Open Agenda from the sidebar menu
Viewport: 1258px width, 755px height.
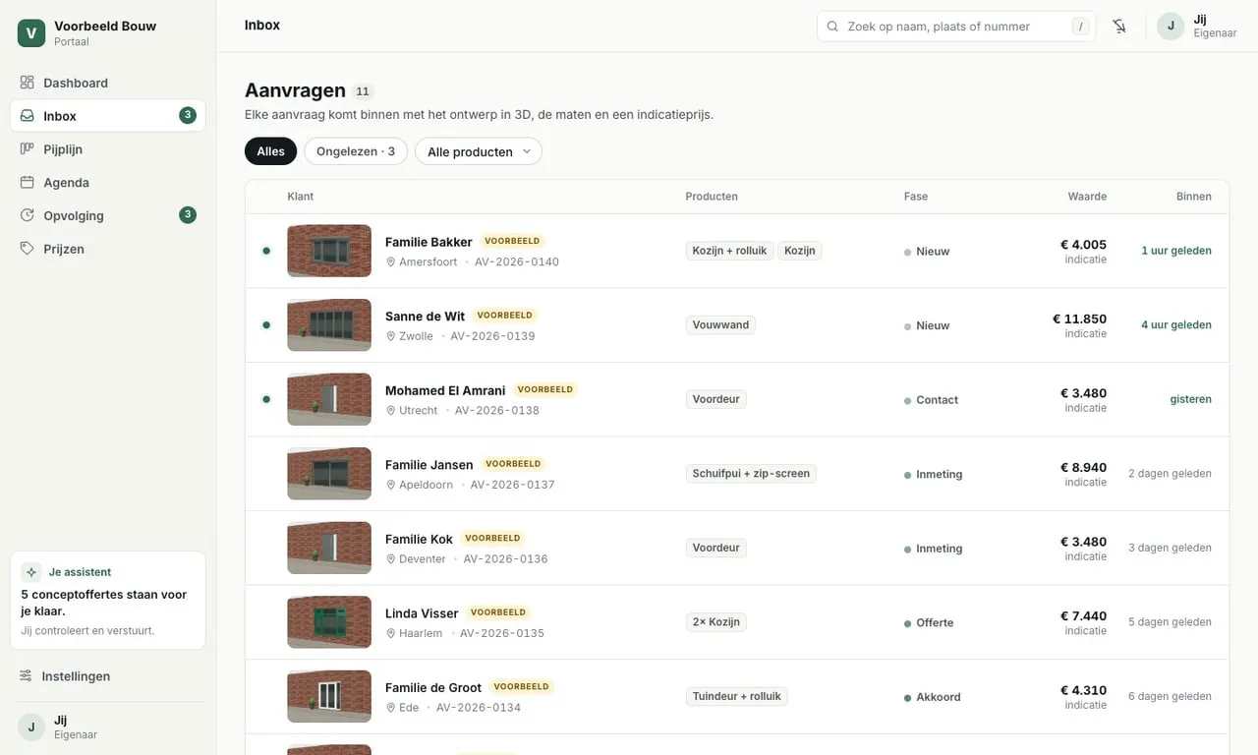coord(108,183)
